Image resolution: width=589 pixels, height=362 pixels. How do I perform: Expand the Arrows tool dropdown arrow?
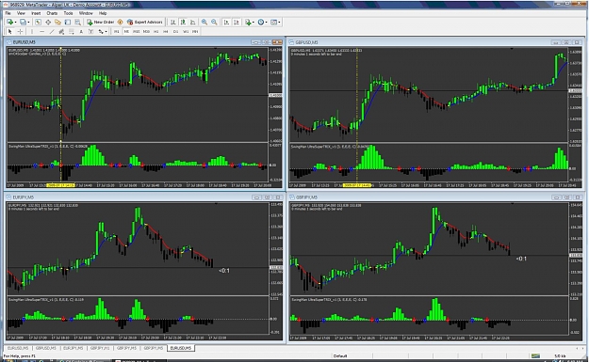pyautogui.click(x=106, y=31)
